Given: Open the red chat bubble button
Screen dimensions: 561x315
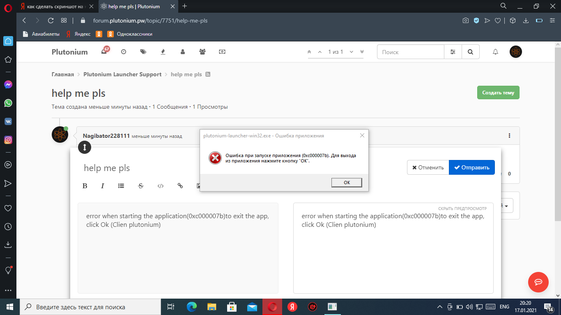Looking at the screenshot, I should tap(538, 282).
